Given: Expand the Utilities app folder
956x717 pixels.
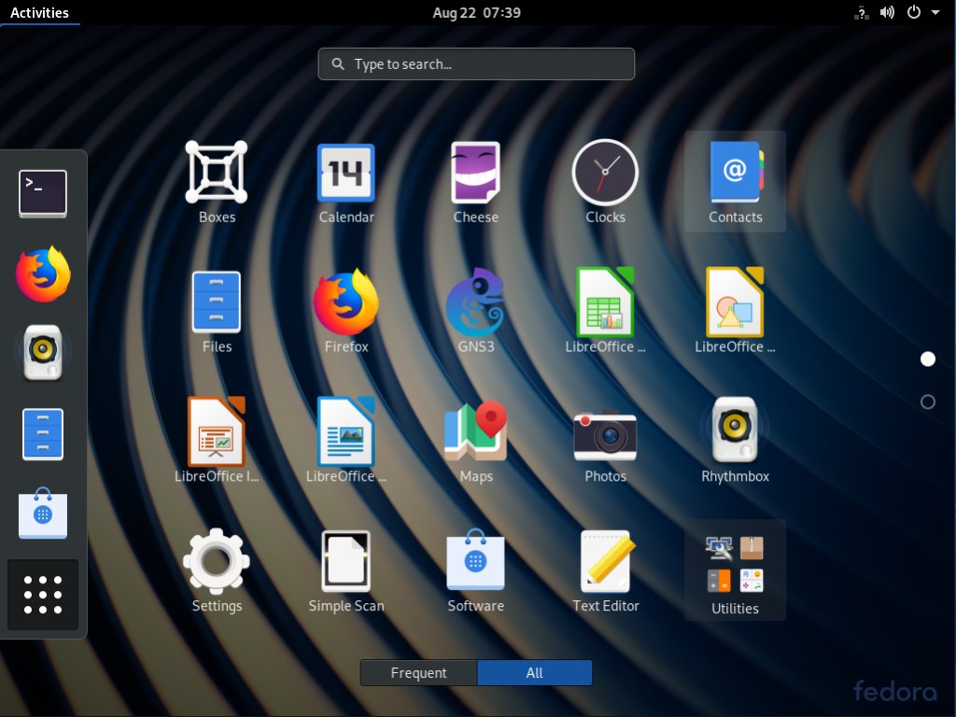Looking at the screenshot, I should click(735, 570).
